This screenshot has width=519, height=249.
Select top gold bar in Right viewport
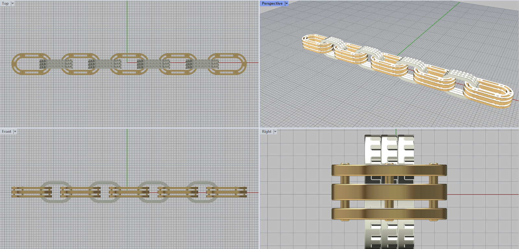pyautogui.click(x=389, y=170)
